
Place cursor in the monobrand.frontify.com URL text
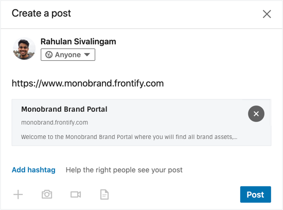(x=87, y=83)
